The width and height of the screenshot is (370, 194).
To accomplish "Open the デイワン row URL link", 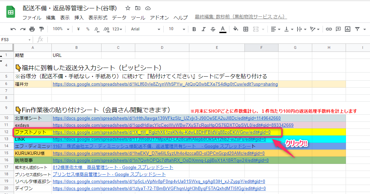I will [x=159, y=189].
